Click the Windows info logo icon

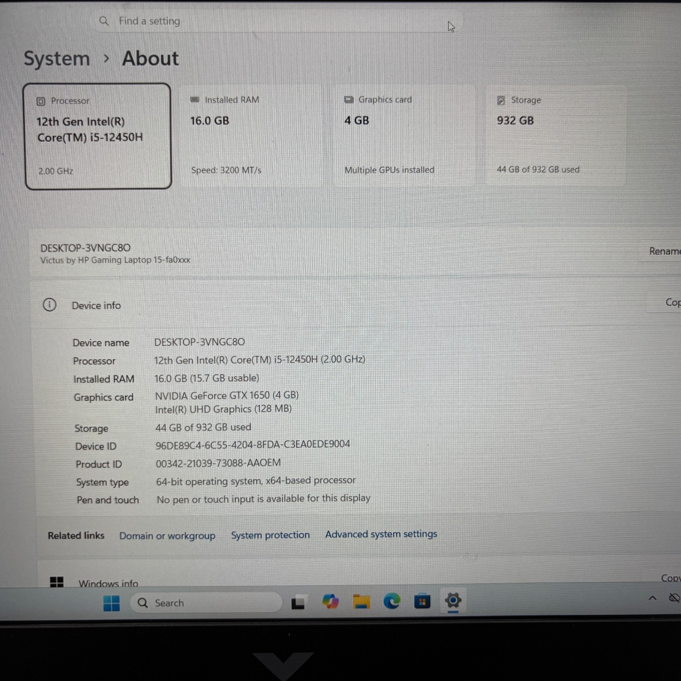coord(57,582)
